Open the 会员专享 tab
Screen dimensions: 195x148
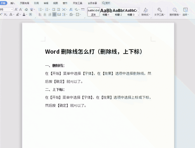click(x=92, y=3)
